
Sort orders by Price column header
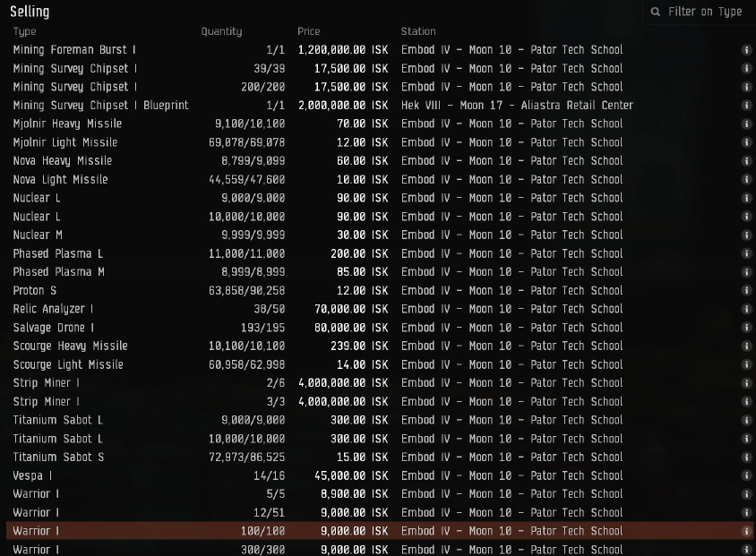(308, 31)
